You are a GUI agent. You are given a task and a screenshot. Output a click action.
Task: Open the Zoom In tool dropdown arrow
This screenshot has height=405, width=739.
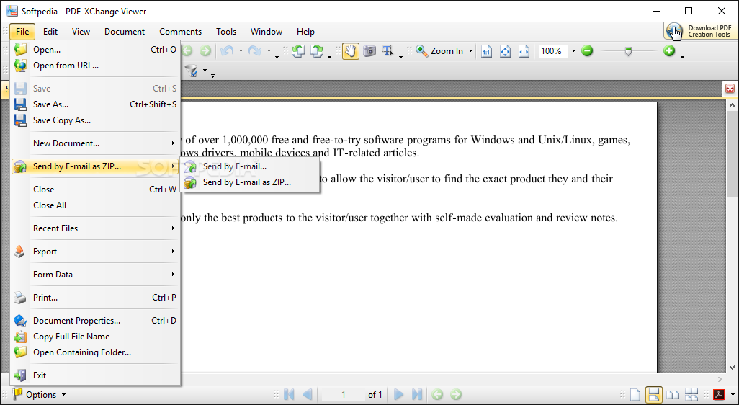[x=470, y=51]
